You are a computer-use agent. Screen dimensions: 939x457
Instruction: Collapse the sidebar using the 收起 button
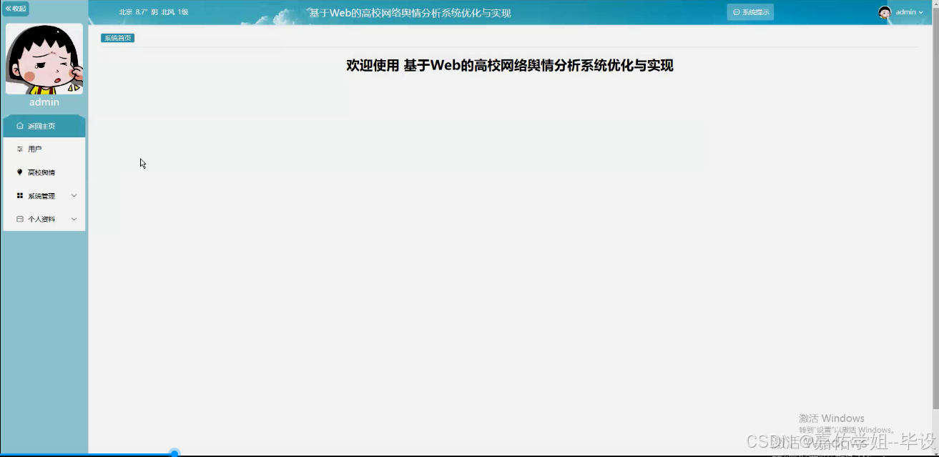(14, 9)
